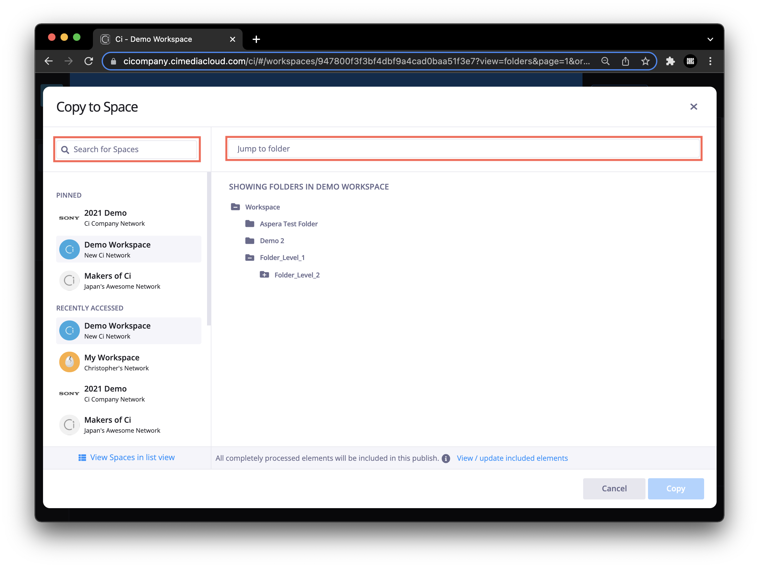
Task: Select recently accessed Makers of Ci
Action: [x=129, y=425]
